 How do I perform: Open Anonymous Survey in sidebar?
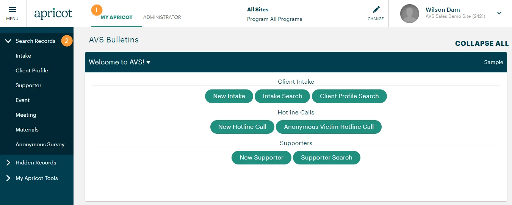pos(40,144)
